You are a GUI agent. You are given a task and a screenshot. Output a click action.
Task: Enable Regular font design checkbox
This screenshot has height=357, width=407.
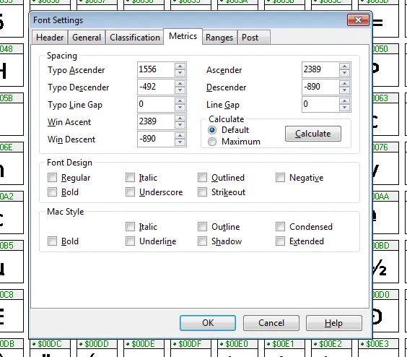point(52,178)
